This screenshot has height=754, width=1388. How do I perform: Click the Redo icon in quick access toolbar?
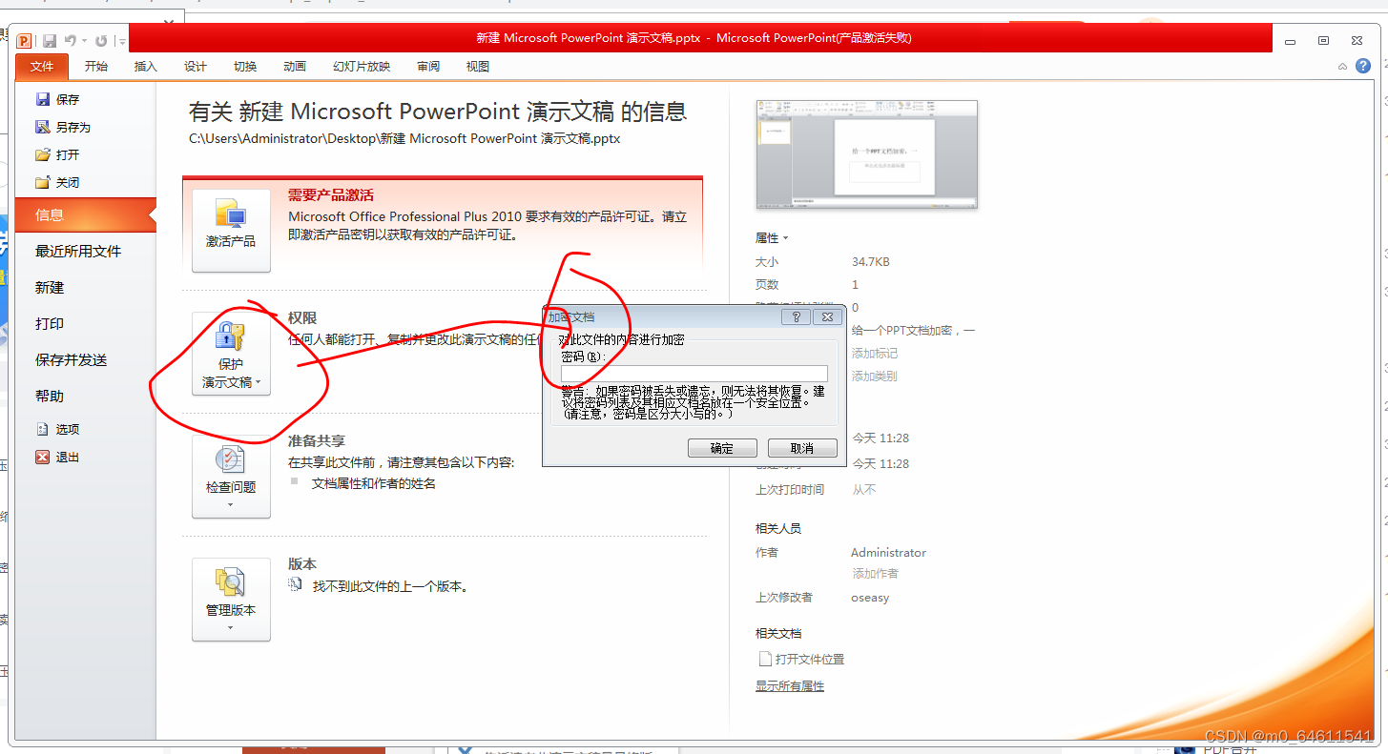(x=101, y=40)
